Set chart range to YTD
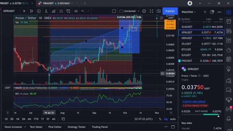This screenshot has height=131, width=233. click(36, 119)
